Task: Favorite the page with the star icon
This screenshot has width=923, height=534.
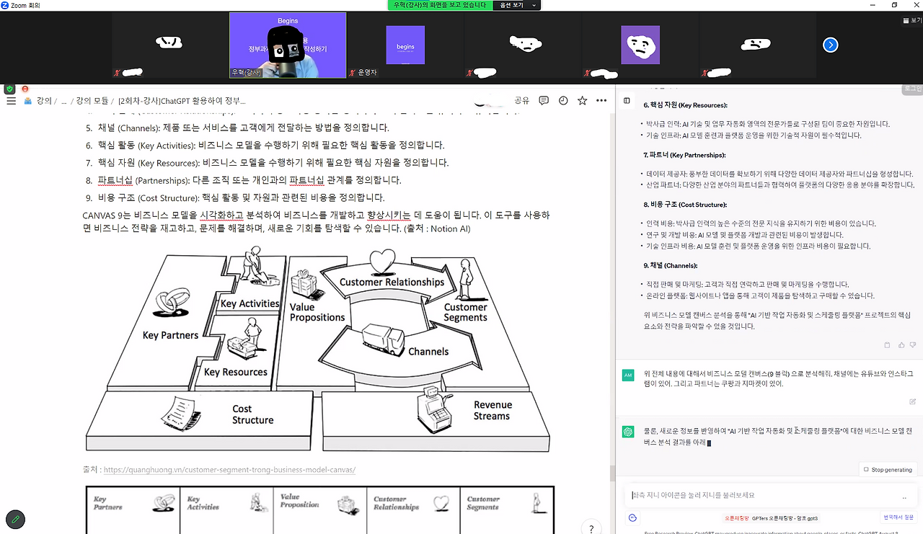Action: coord(582,100)
